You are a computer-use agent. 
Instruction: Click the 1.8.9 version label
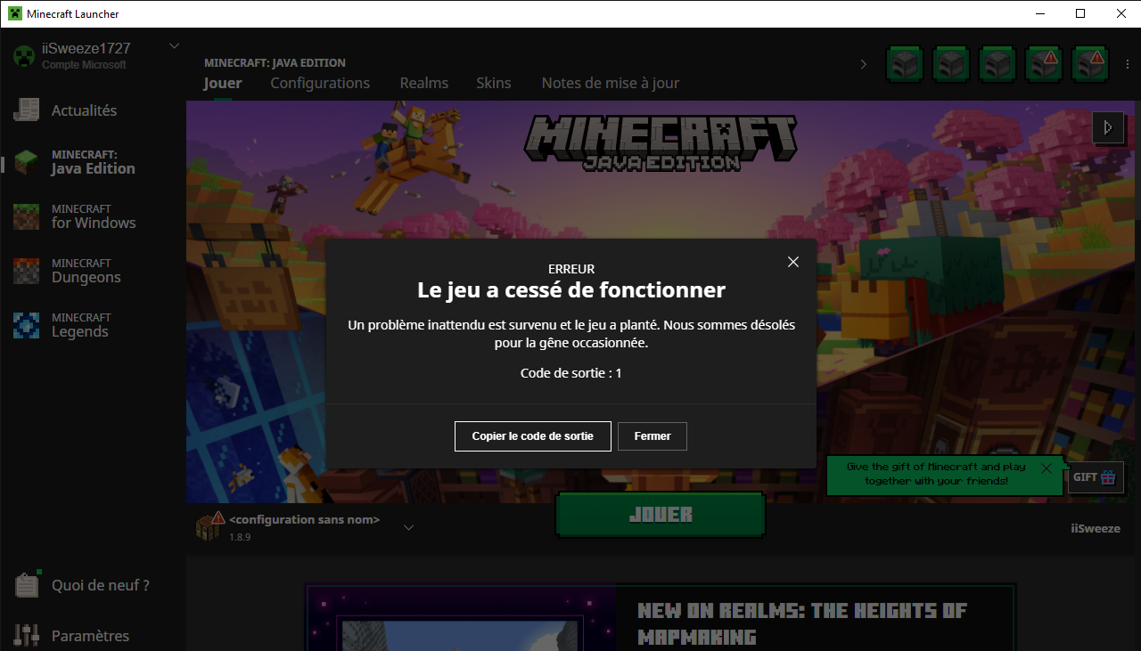240,537
